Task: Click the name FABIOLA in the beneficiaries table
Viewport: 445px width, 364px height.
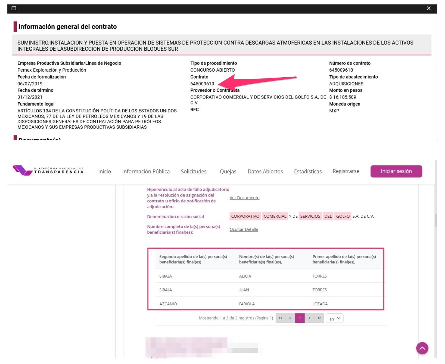Action: coord(247,304)
